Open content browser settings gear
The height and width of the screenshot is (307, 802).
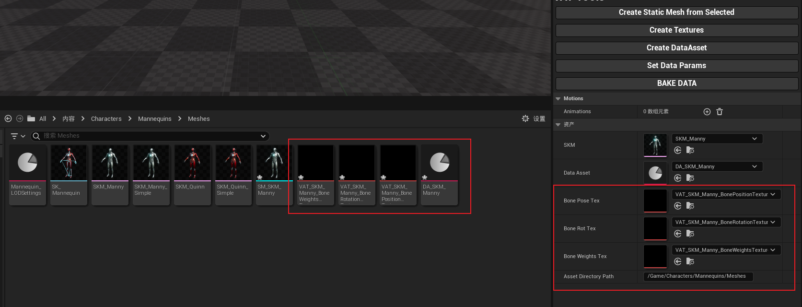(x=525, y=118)
